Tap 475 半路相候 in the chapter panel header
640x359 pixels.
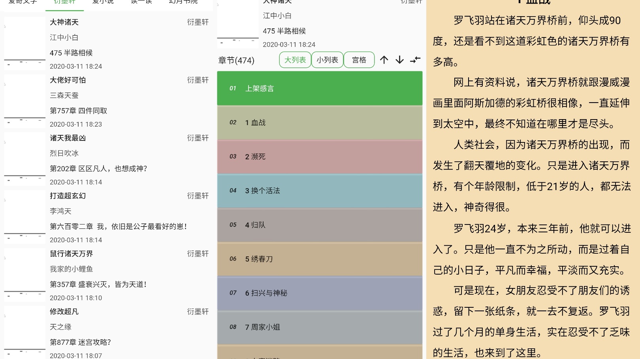point(284,31)
